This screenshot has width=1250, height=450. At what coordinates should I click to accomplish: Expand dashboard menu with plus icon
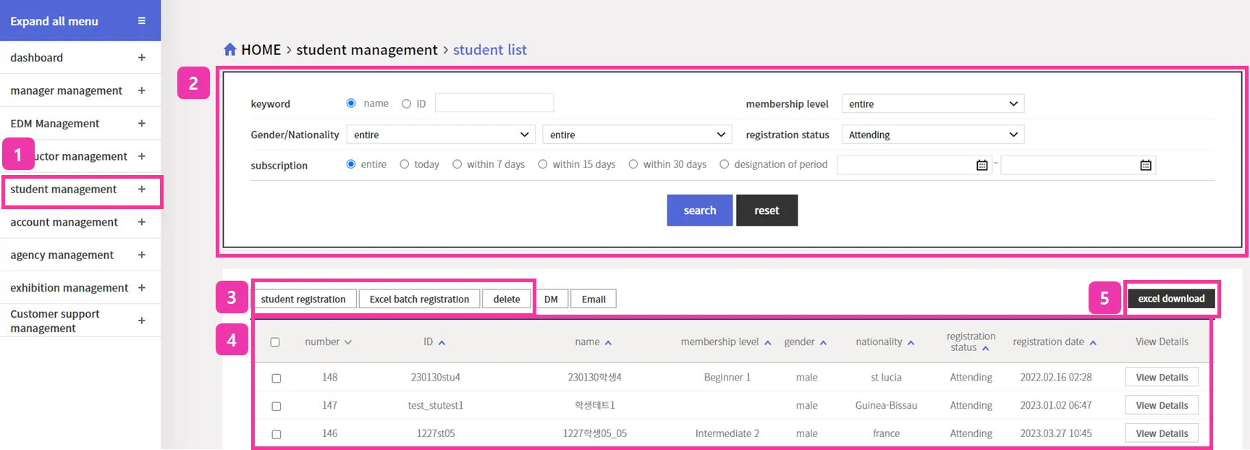click(x=142, y=58)
